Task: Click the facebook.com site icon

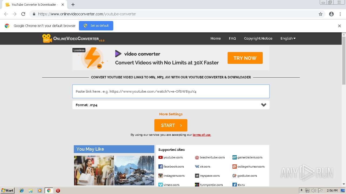Action: click(161, 167)
